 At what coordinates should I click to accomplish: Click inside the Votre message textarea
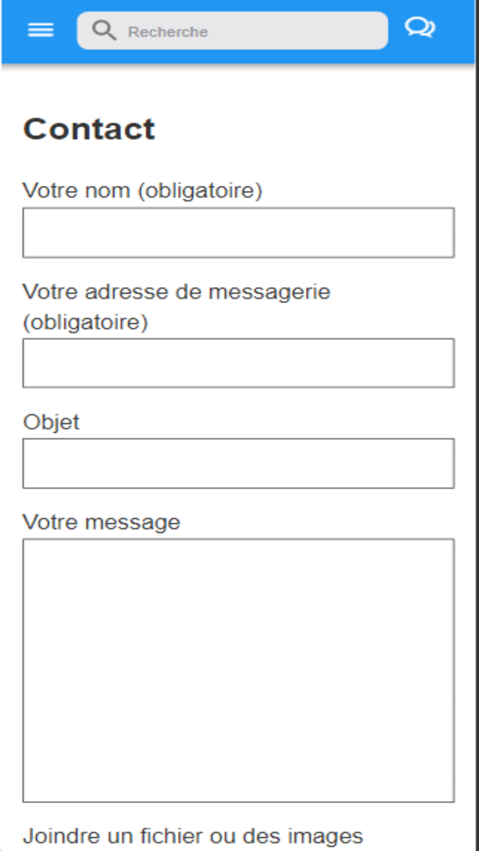point(238,670)
